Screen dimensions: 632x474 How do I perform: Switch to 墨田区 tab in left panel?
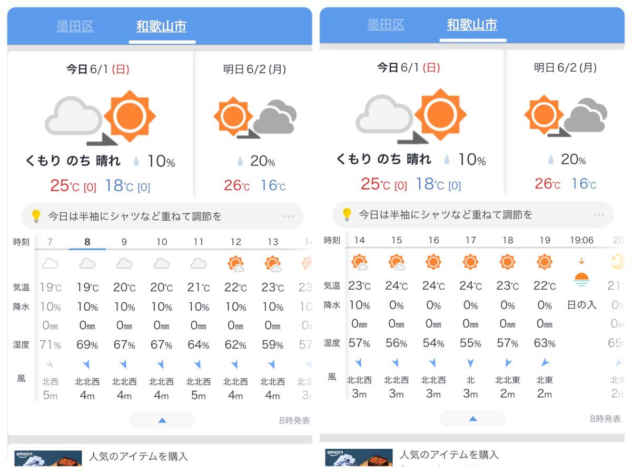(x=75, y=26)
